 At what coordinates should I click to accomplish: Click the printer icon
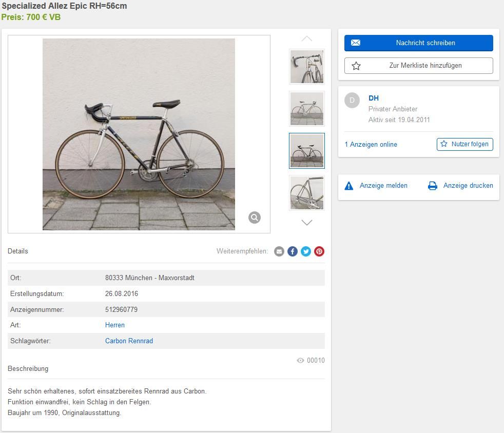(433, 186)
